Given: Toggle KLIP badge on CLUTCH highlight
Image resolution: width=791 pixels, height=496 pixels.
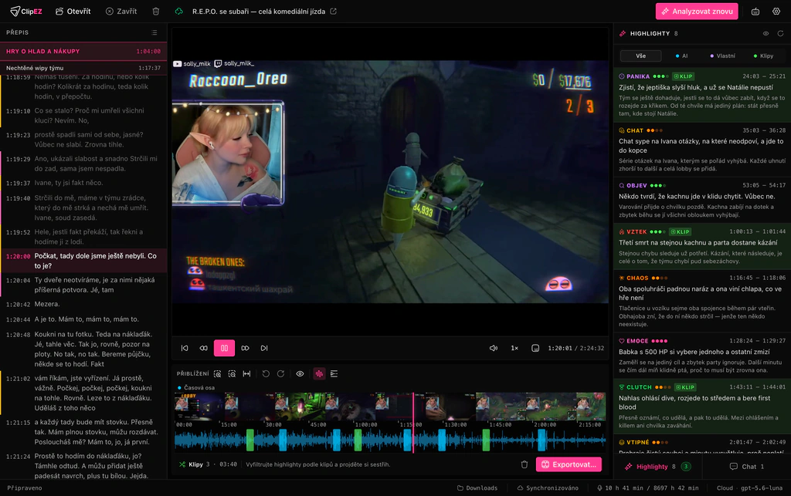Looking at the screenshot, I should pos(686,387).
